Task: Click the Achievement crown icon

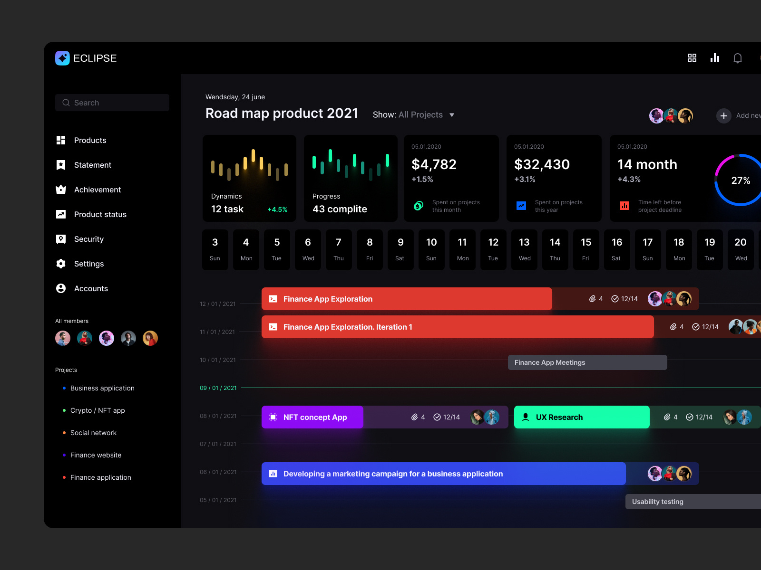Action: [61, 190]
